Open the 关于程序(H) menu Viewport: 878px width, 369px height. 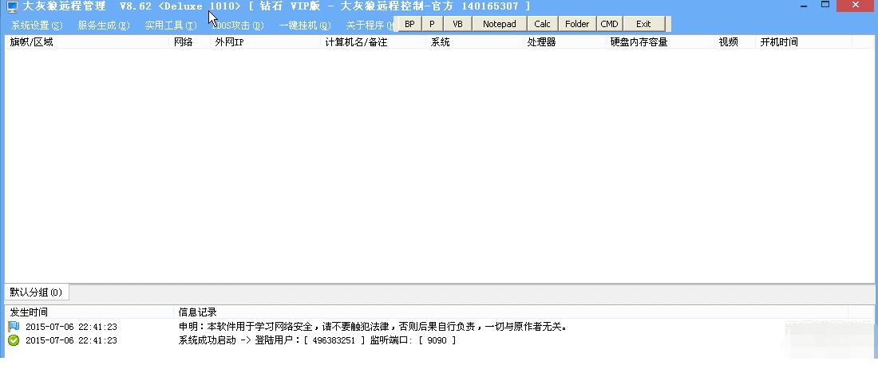370,26
